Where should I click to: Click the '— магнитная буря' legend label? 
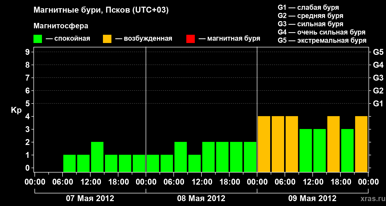(x=229, y=39)
